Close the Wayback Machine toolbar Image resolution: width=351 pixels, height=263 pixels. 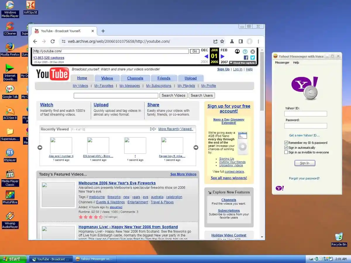253,52
